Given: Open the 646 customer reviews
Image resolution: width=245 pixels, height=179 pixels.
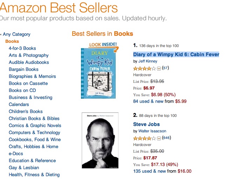Looking at the screenshot, I should pyautogui.click(x=166, y=138).
